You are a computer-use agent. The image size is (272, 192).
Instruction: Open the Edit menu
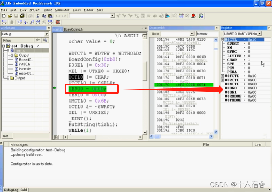pos(13,10)
